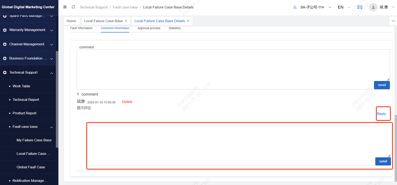Screen dimensions: 397x185
Task: Click send button under the reply box
Action: [383, 161]
